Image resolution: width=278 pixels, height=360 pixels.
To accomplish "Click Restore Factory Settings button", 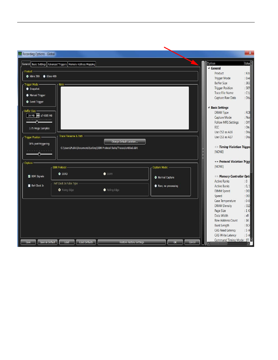I will (x=132, y=242).
